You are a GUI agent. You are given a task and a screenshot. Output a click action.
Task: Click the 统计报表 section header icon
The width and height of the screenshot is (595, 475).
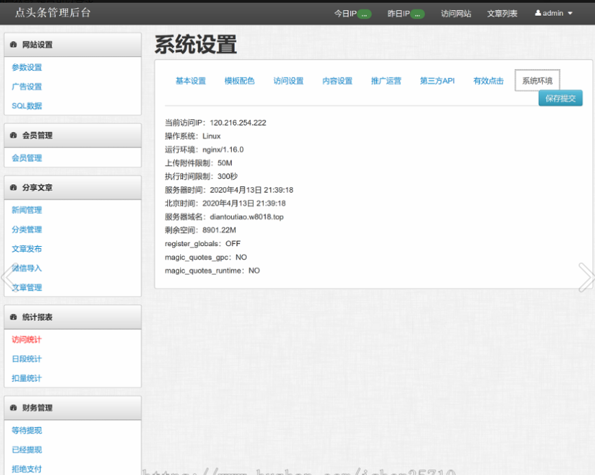click(14, 317)
